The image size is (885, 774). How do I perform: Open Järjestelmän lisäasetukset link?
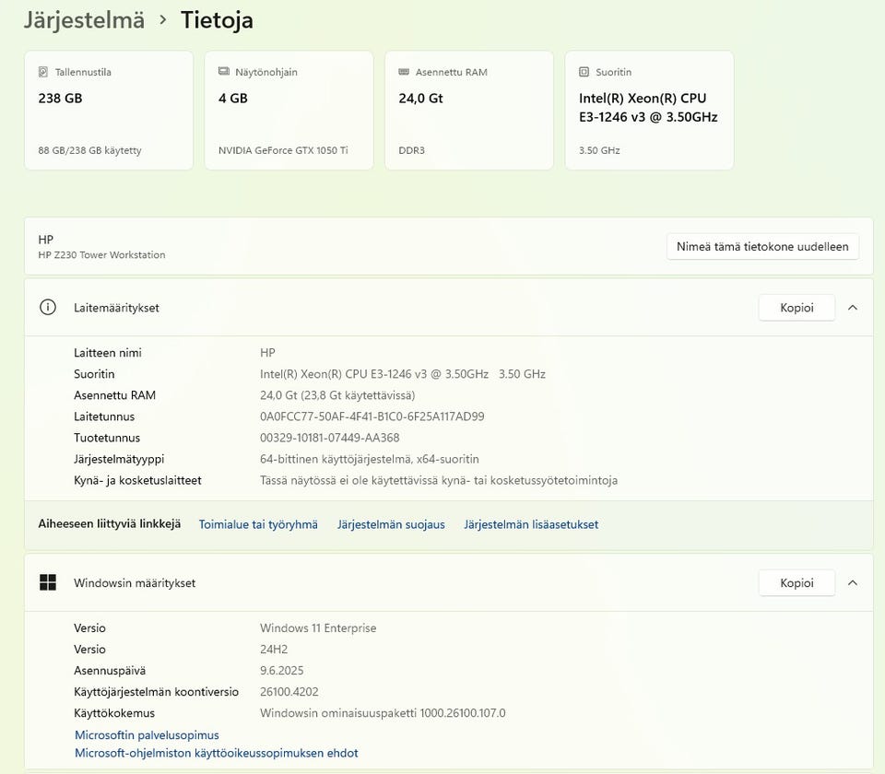pos(531,524)
